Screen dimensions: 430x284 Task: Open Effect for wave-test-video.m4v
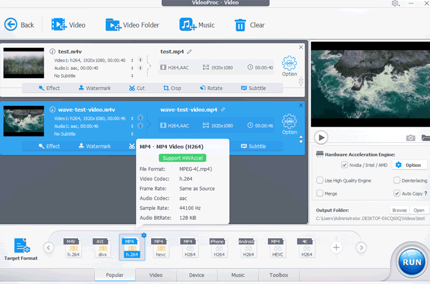click(49, 146)
